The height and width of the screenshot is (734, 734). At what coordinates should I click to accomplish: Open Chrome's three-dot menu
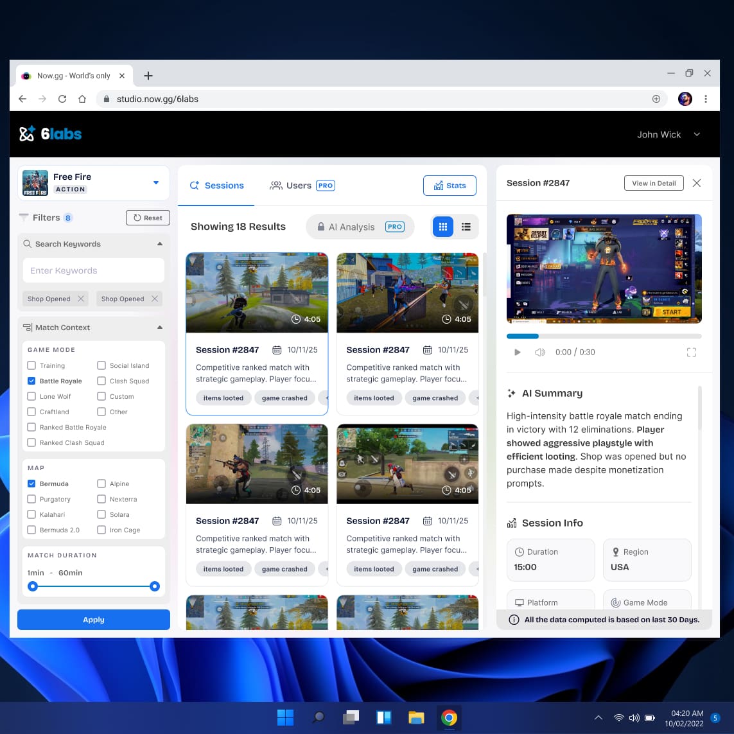pyautogui.click(x=706, y=99)
